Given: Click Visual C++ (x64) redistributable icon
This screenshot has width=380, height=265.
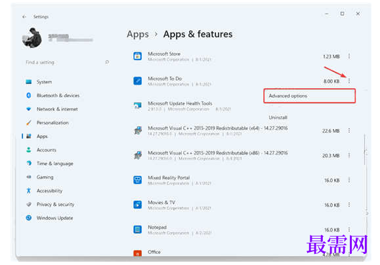Looking at the screenshot, I should pyautogui.click(x=138, y=130).
